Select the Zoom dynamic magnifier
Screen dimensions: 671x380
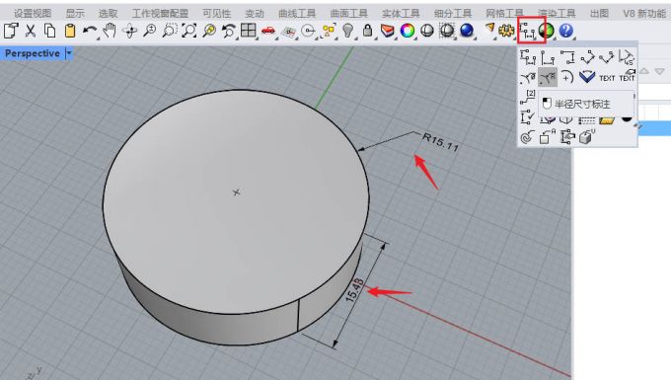click(149, 31)
